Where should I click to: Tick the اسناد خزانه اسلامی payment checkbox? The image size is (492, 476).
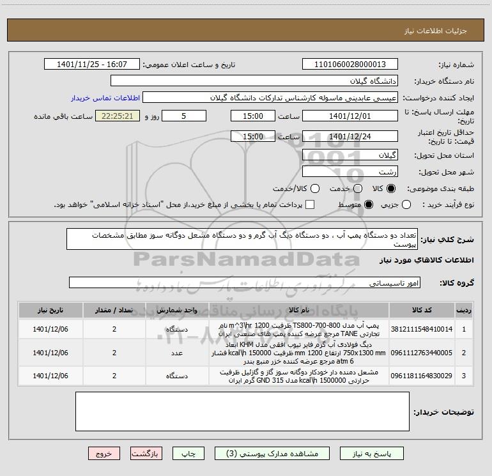[310, 204]
